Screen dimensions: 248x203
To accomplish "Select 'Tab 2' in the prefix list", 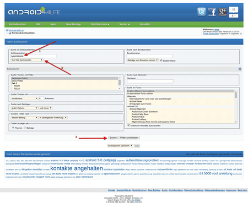I will click(x=14, y=84).
